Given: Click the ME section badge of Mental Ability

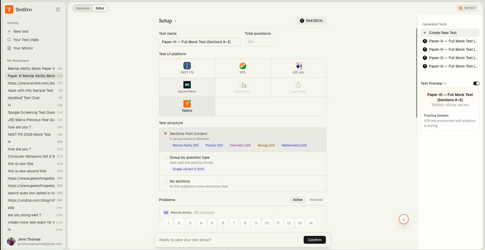Looking at the screenshot, I should 166,213.
